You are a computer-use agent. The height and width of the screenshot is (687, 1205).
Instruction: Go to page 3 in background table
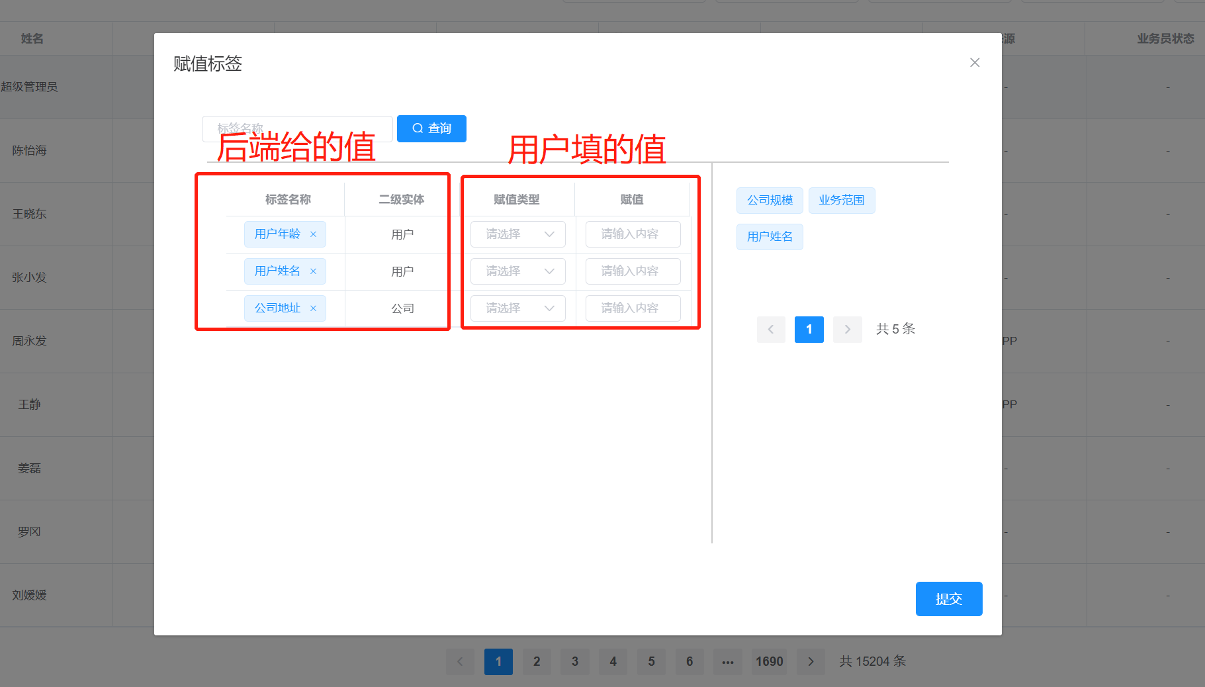[575, 662]
